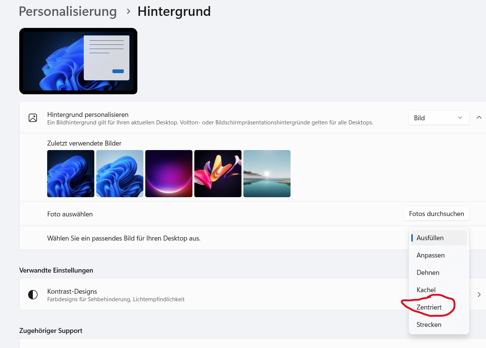
Task: Click the desktop preview image
Action: (x=78, y=61)
